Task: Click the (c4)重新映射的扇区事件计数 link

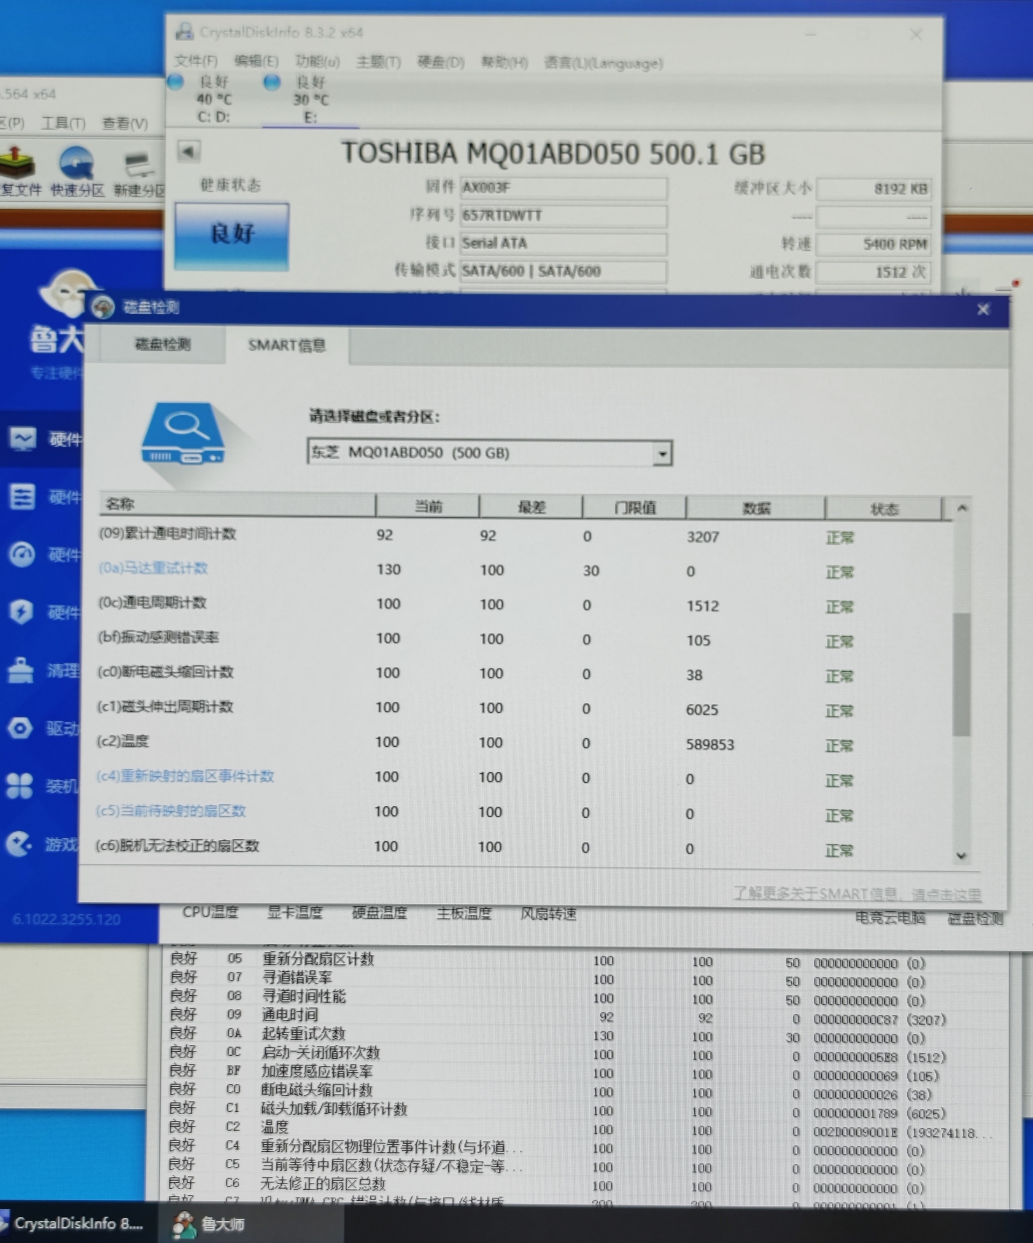Action: click(x=185, y=776)
